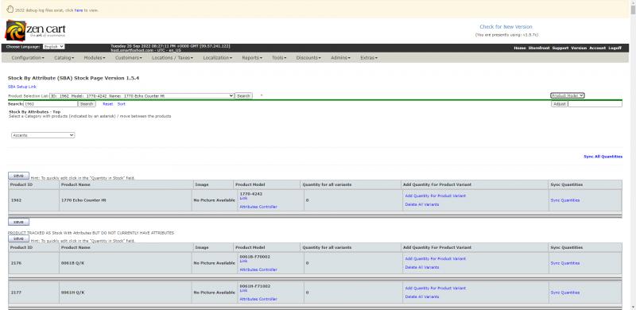The image size is (636, 310).
Task: Click the debug-log warning icon in the banner
Action: [10, 10]
